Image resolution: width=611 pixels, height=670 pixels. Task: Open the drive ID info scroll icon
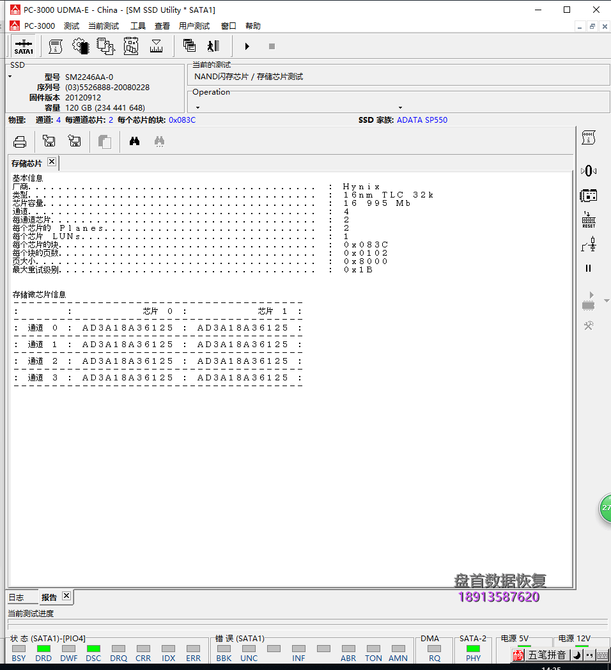(55, 46)
